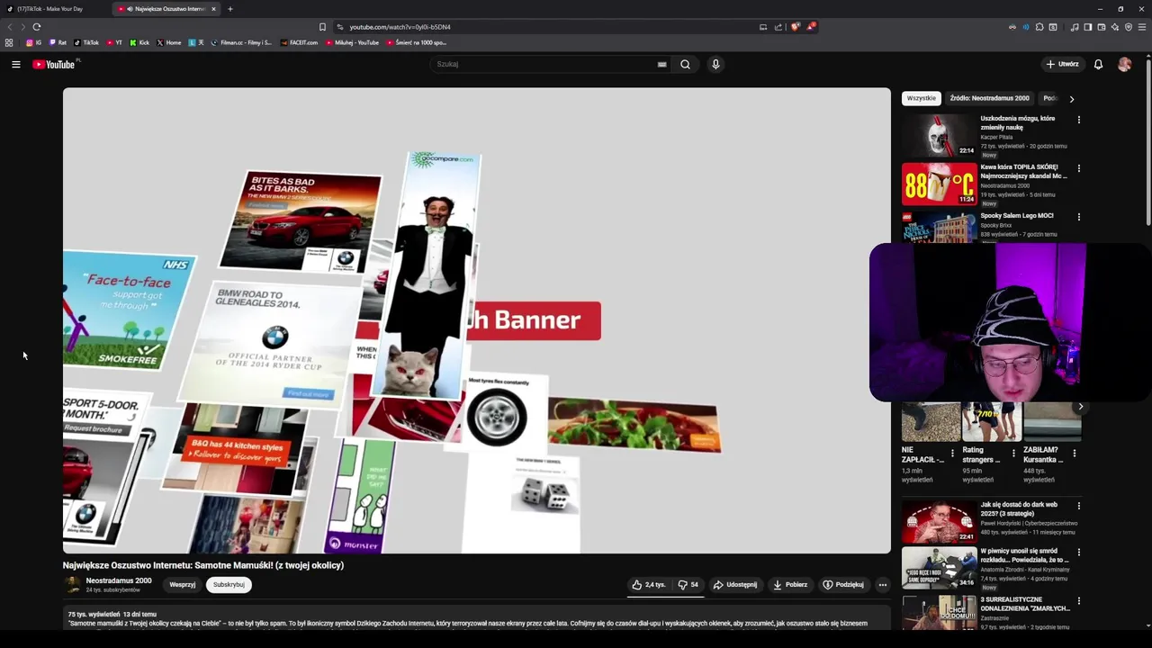Open the dark web 2025 video thumbnail

coord(939,521)
